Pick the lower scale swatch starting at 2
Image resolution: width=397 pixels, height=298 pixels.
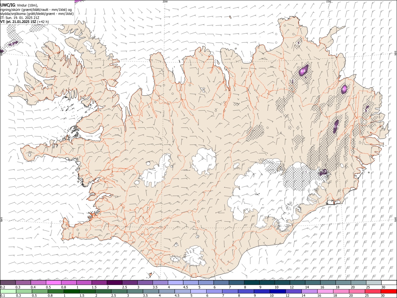103,291
